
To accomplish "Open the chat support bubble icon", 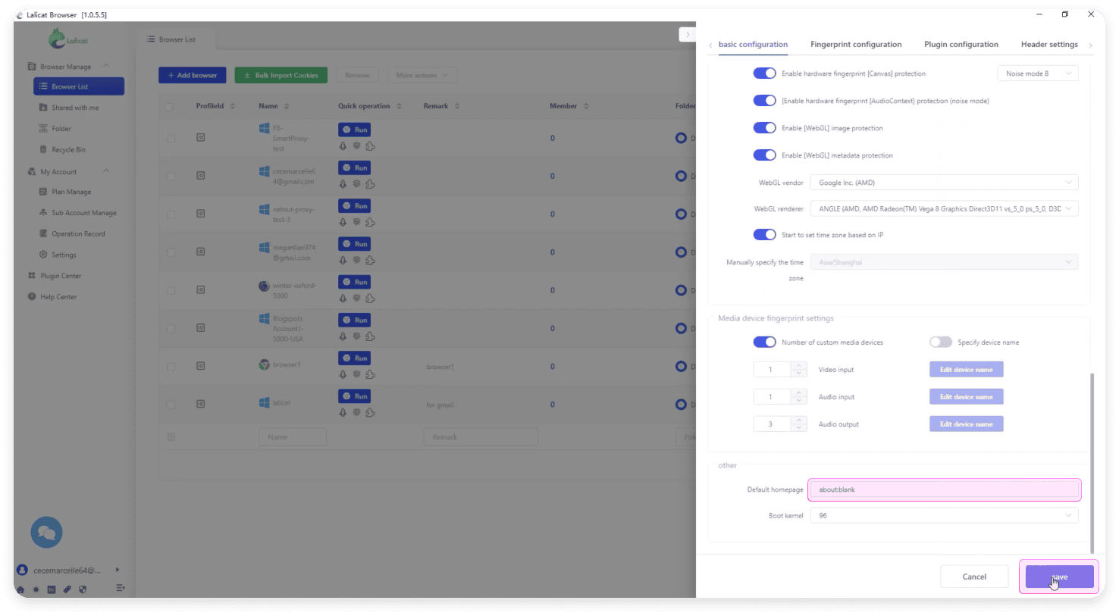I will (46, 533).
